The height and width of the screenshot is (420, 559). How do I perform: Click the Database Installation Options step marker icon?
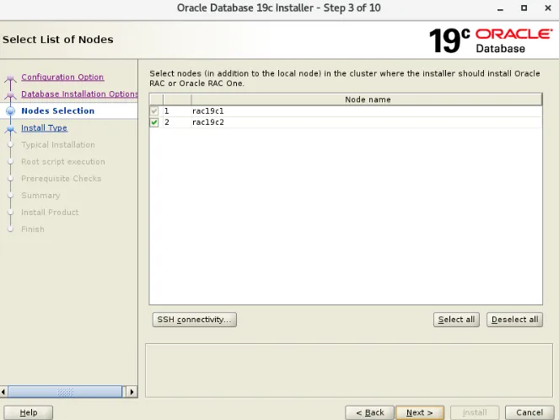tap(10, 94)
